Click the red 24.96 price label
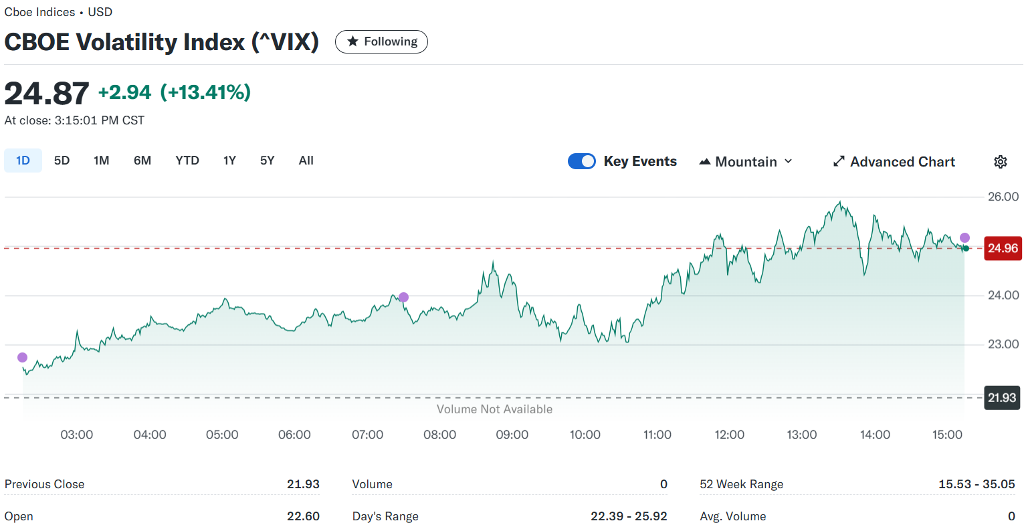The width and height of the screenshot is (1024, 527). pyautogui.click(x=1003, y=248)
